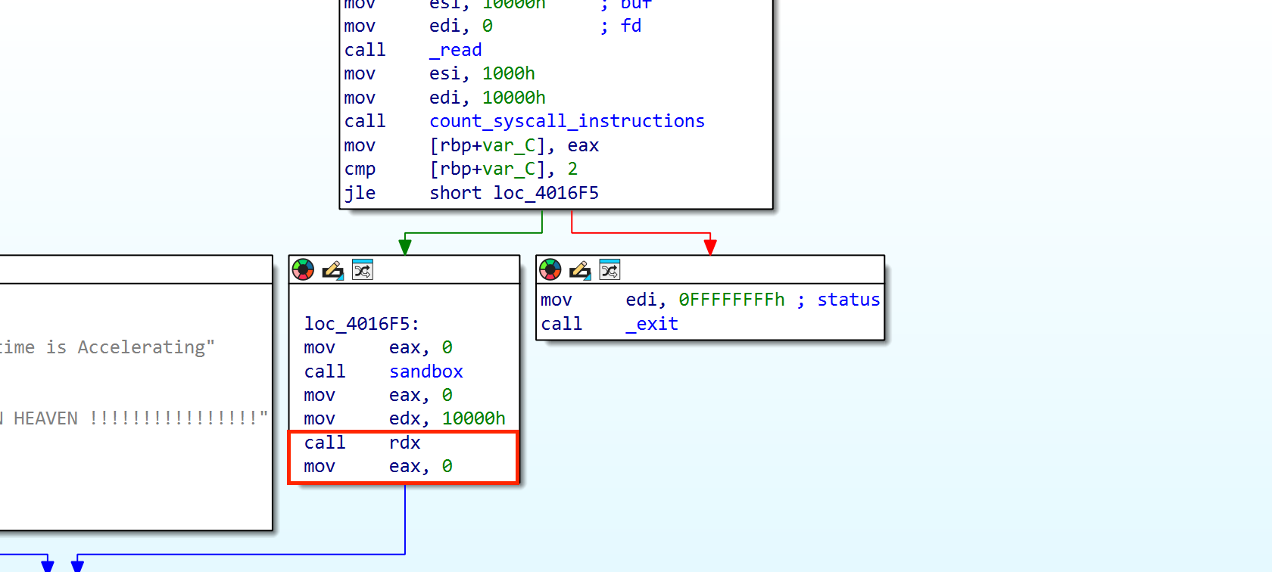Click the 'mov esi, 1000h' instruction
The height and width of the screenshot is (572, 1272).
(x=439, y=73)
